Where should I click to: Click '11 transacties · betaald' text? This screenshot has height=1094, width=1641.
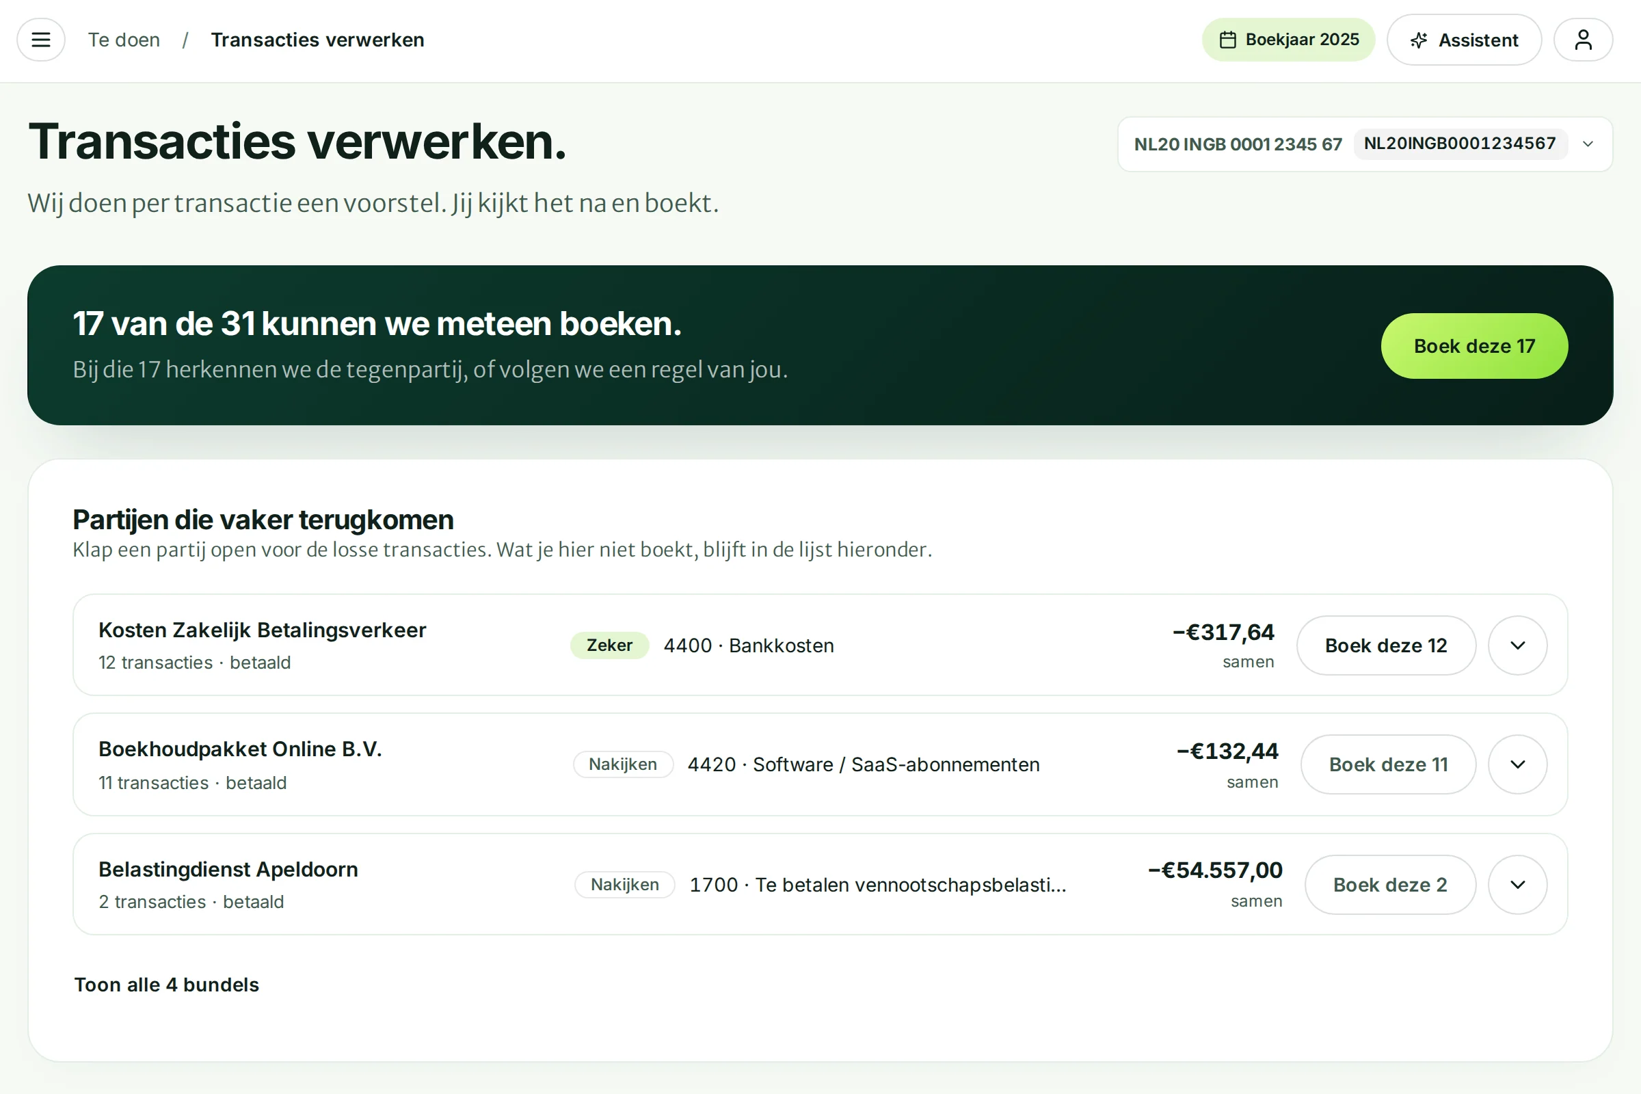point(193,783)
